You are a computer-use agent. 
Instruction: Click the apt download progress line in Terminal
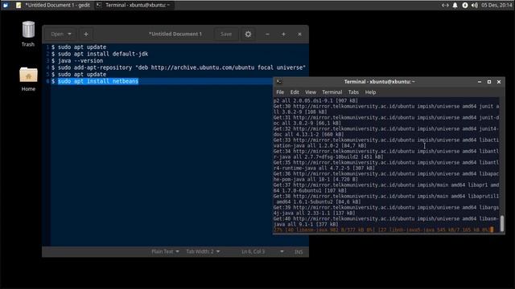(x=383, y=230)
